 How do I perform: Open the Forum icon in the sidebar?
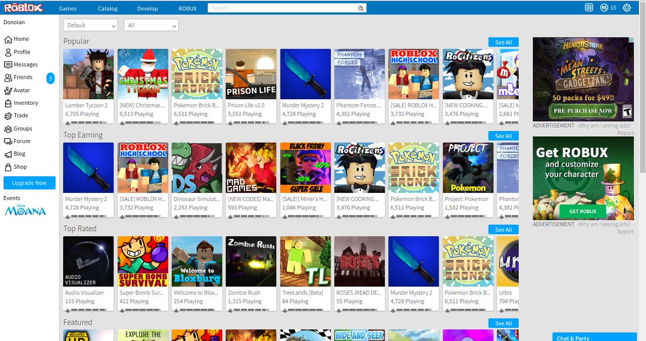point(8,141)
